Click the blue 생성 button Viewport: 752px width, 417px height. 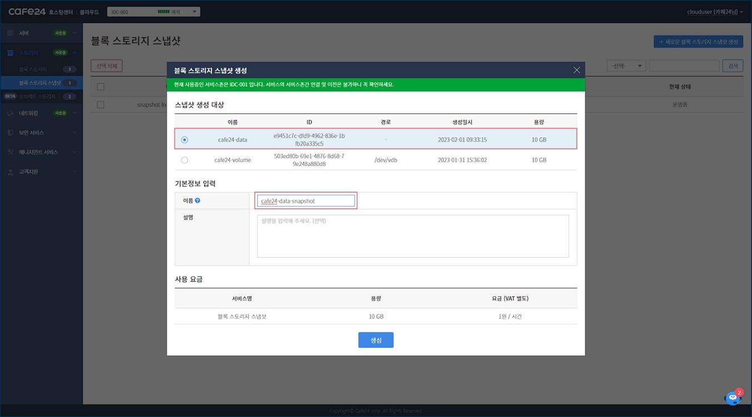tap(375, 340)
